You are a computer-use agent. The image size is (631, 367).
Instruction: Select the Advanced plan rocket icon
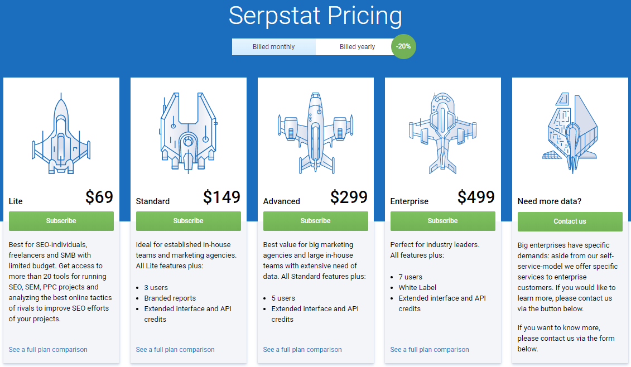pyautogui.click(x=315, y=132)
